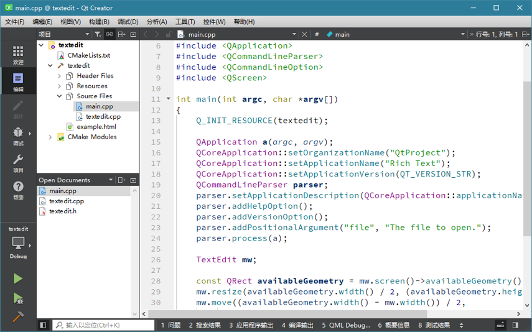Open the Design mode

pos(18,109)
